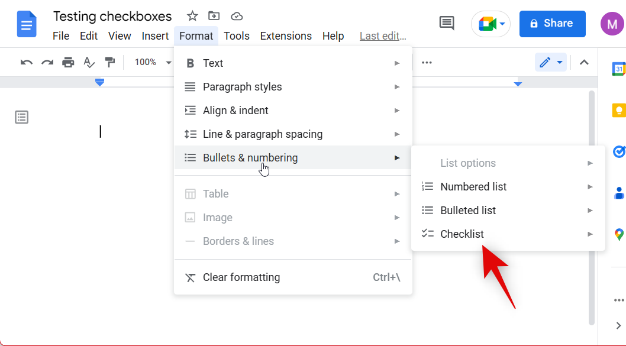The width and height of the screenshot is (626, 346).
Task: Run the Spelling and grammar check icon
Action: [89, 62]
